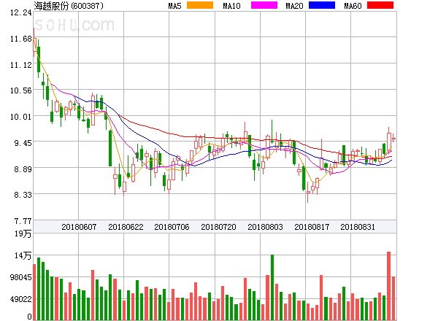438x321 pixels.
Task: Click the tallest red volume bar at right
Action: tap(388, 286)
